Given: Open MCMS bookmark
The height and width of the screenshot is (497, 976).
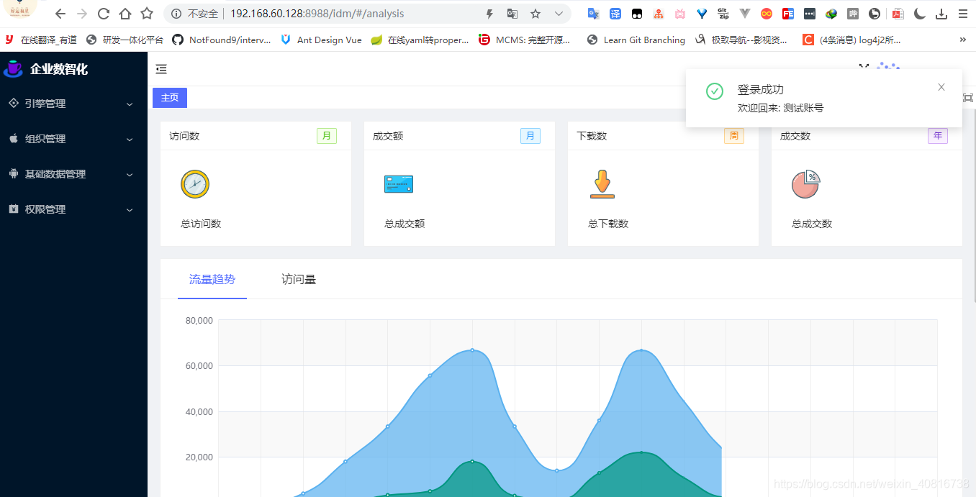Looking at the screenshot, I should pos(525,40).
